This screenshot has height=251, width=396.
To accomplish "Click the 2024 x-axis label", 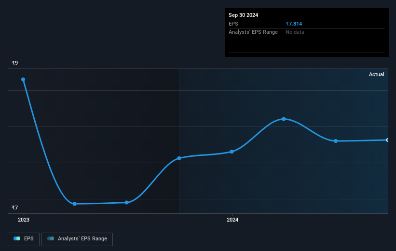I will 232,220.
